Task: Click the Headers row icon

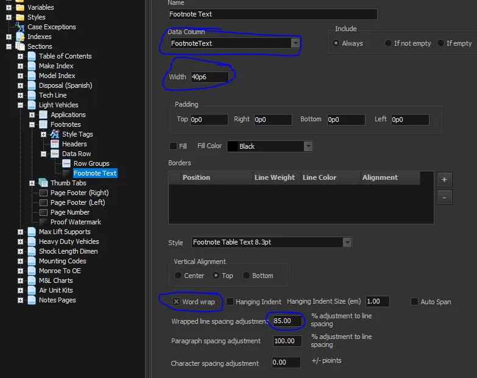Action: click(54, 144)
